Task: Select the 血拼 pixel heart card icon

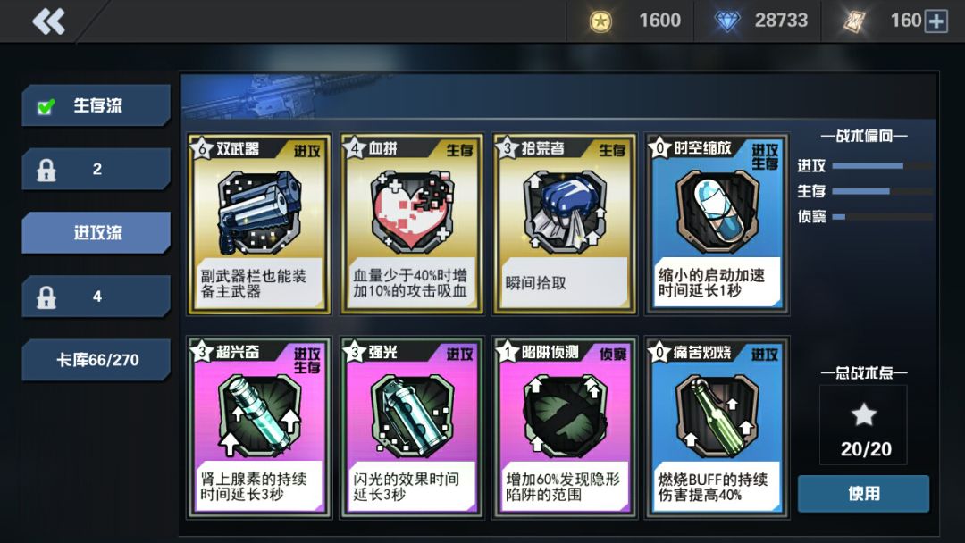Action: pyautogui.click(x=412, y=213)
